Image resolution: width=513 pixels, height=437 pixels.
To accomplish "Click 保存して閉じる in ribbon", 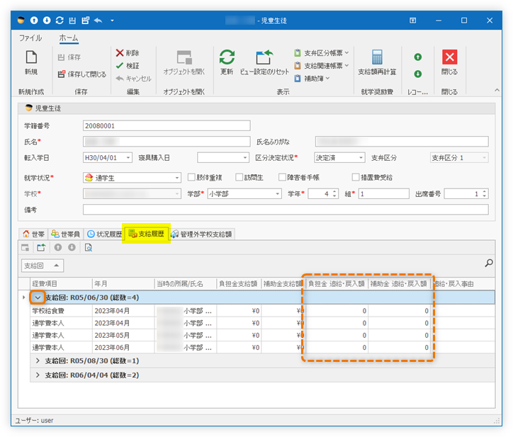I will tap(81, 74).
